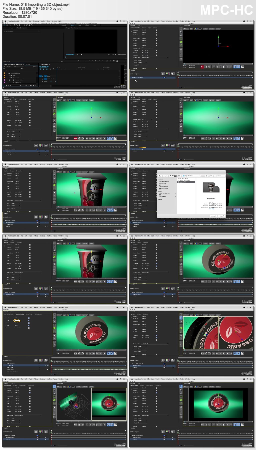The height and width of the screenshot is (450, 256).
Task: Select the Crop Texture tab
Action: 29,314
